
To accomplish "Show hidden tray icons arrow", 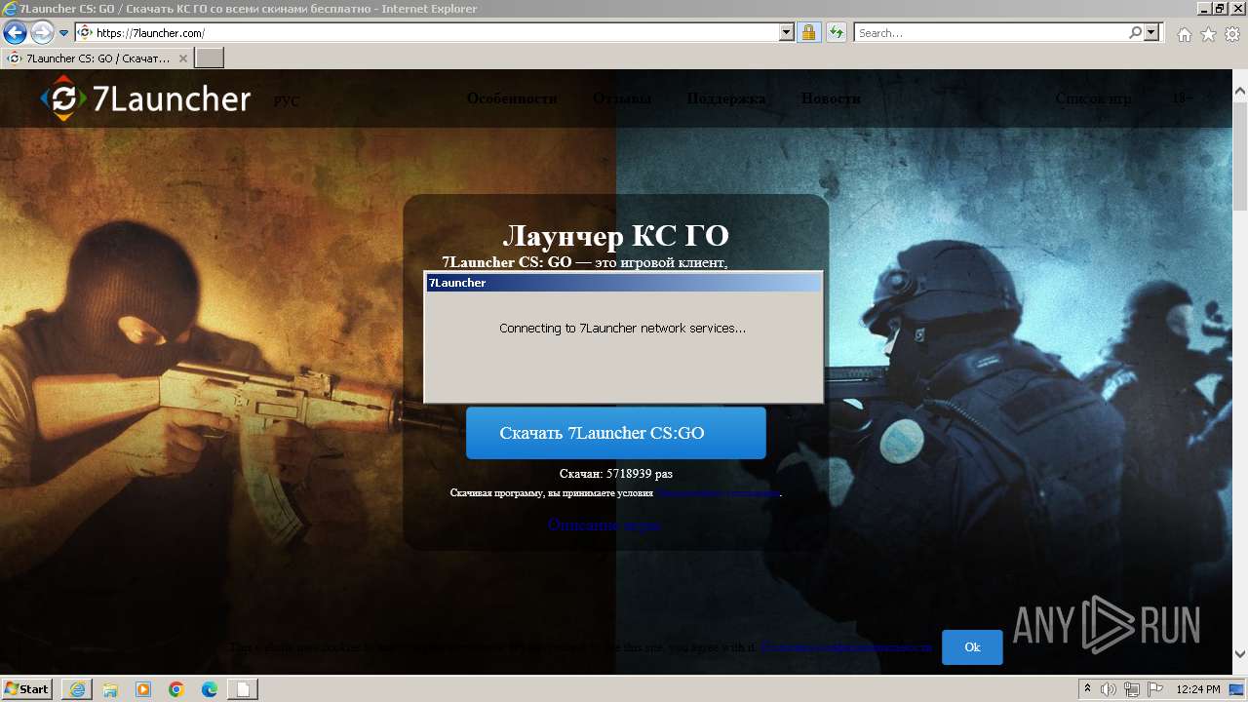I will (x=1088, y=689).
